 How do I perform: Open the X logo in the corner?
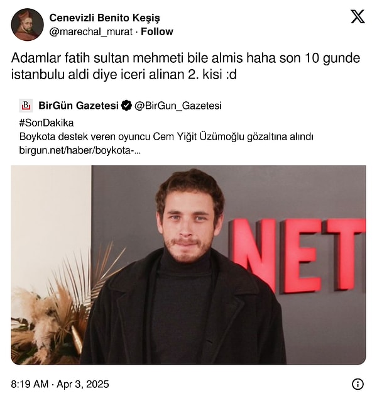point(358,17)
